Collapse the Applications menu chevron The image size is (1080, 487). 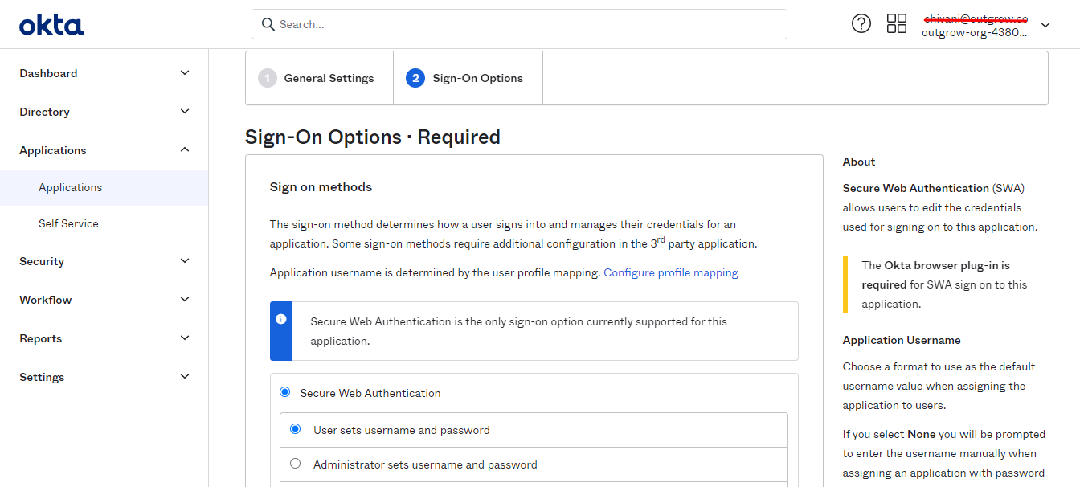(185, 150)
